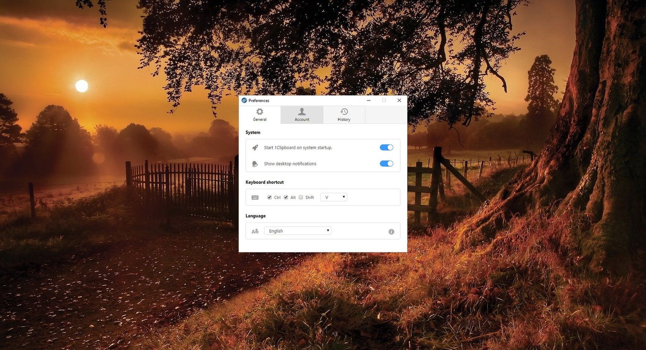Image resolution: width=646 pixels, height=350 pixels.
Task: Click the language translate icon
Action: [255, 231]
